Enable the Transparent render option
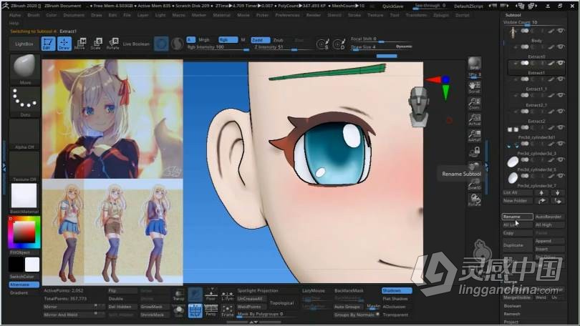 (396, 315)
